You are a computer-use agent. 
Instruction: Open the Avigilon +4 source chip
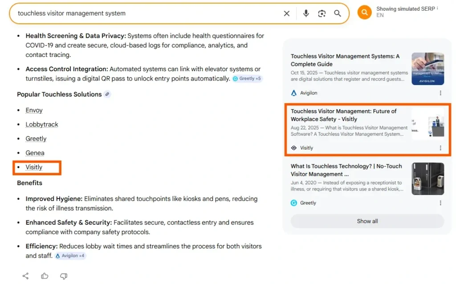70,256
